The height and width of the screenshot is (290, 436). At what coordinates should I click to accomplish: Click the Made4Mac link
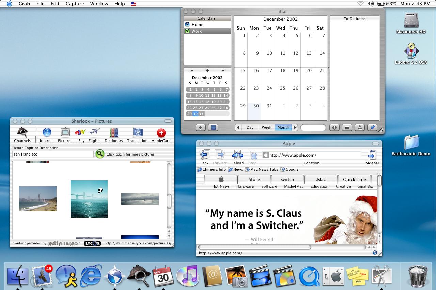[294, 186]
